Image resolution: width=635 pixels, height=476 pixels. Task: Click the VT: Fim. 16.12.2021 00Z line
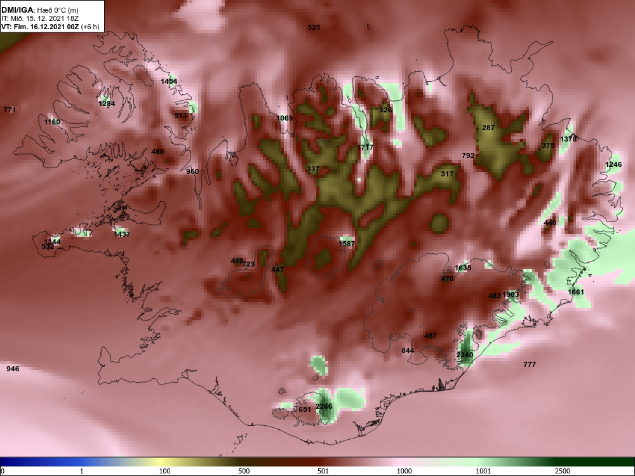pos(50,27)
